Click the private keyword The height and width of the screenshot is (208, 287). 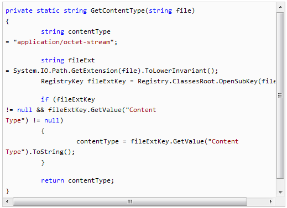tap(19, 10)
